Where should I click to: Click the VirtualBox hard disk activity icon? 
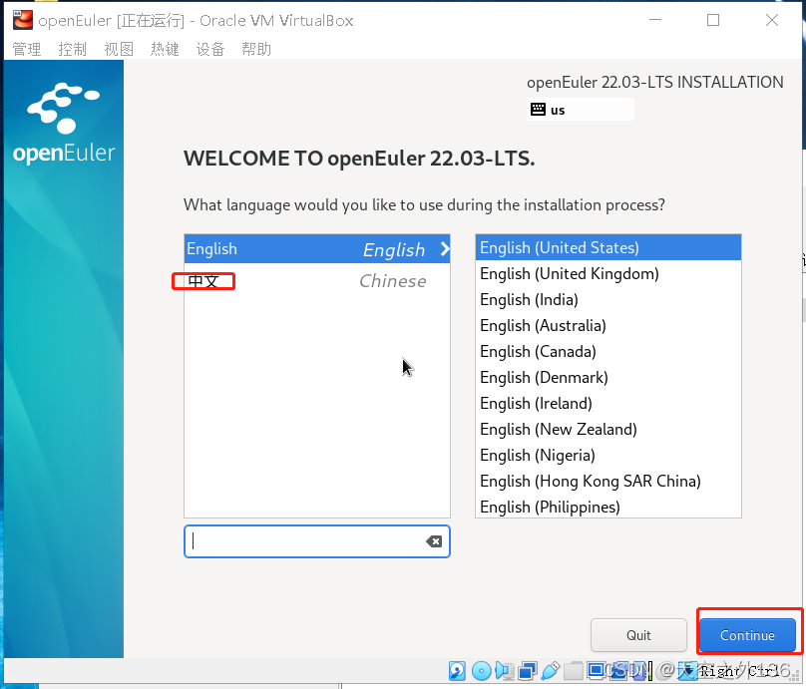point(457,670)
